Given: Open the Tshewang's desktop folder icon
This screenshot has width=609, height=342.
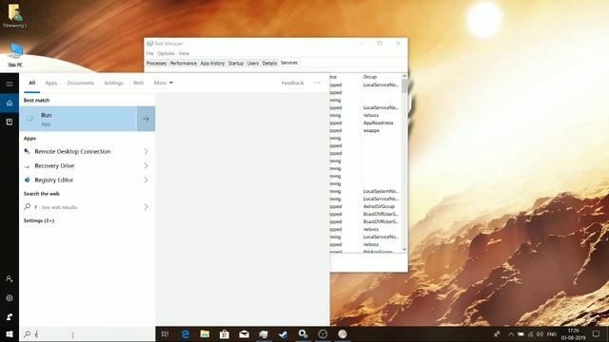Looking at the screenshot, I should click(15, 16).
